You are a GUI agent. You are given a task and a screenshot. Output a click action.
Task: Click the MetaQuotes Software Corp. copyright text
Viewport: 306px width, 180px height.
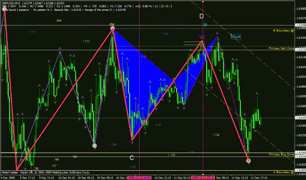[x=46, y=172]
